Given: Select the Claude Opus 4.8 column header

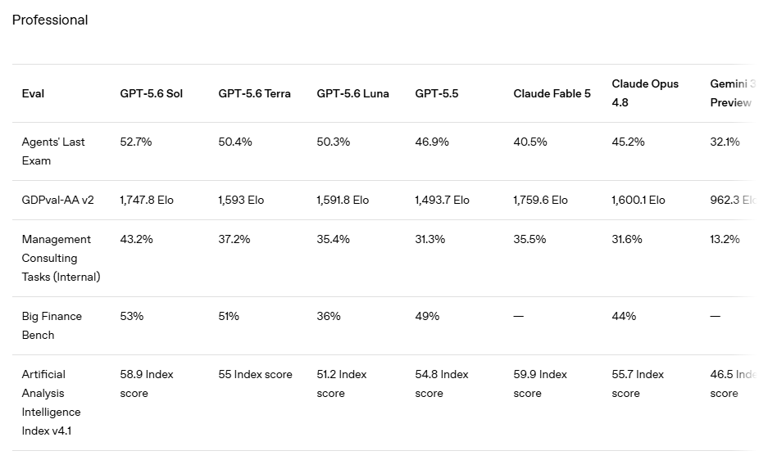Looking at the screenshot, I should coord(645,93).
